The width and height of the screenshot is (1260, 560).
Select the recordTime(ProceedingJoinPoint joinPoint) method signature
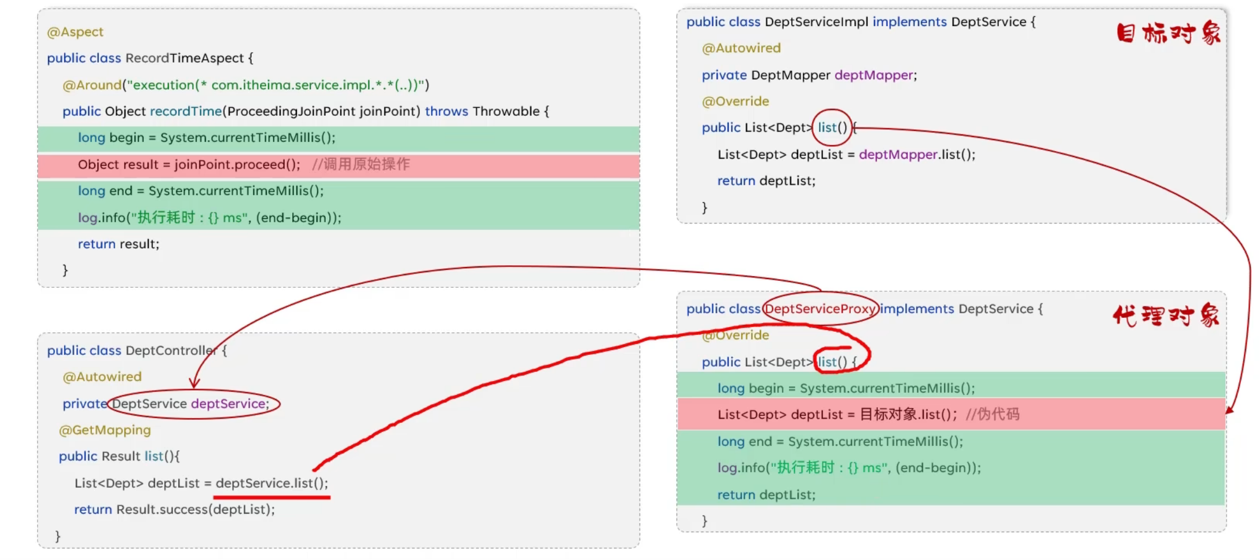[306, 111]
